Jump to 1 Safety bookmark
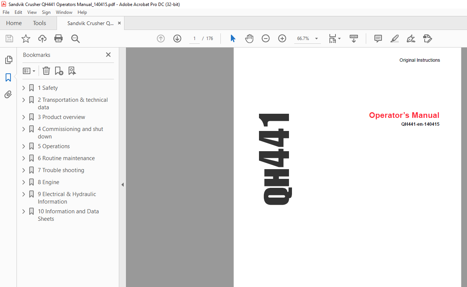 pos(48,88)
